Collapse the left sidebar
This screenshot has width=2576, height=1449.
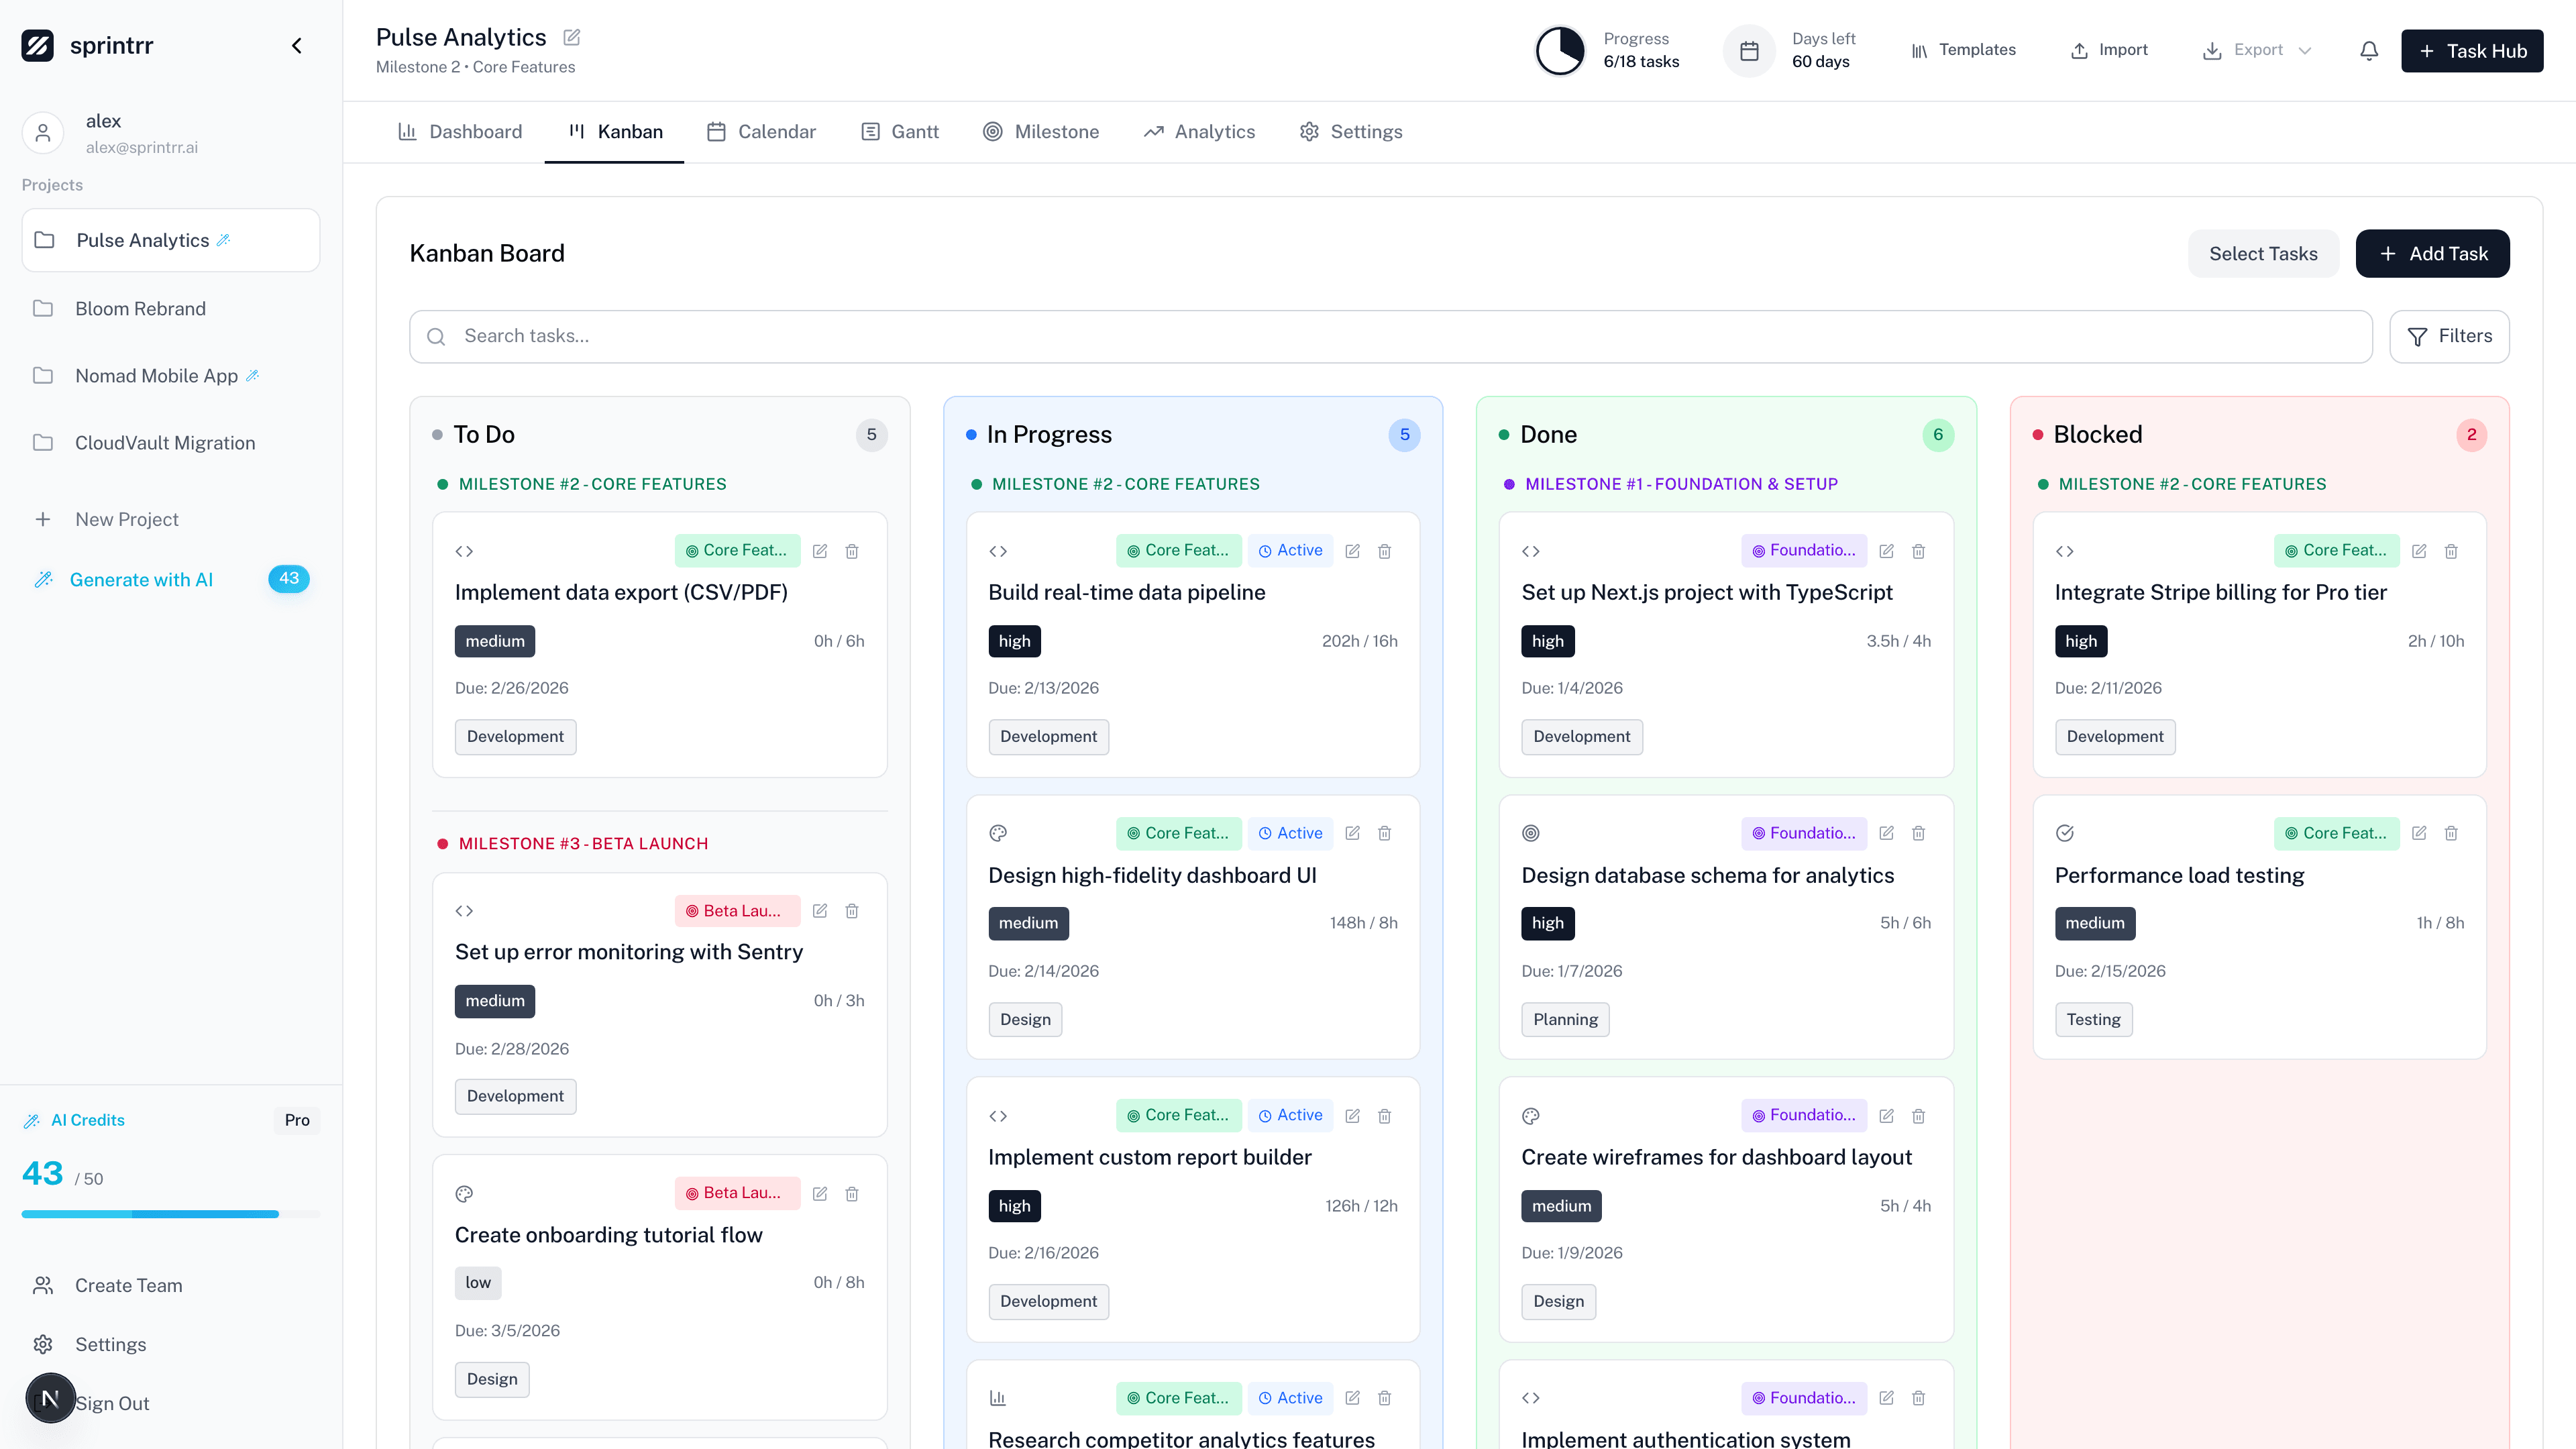tap(296, 45)
